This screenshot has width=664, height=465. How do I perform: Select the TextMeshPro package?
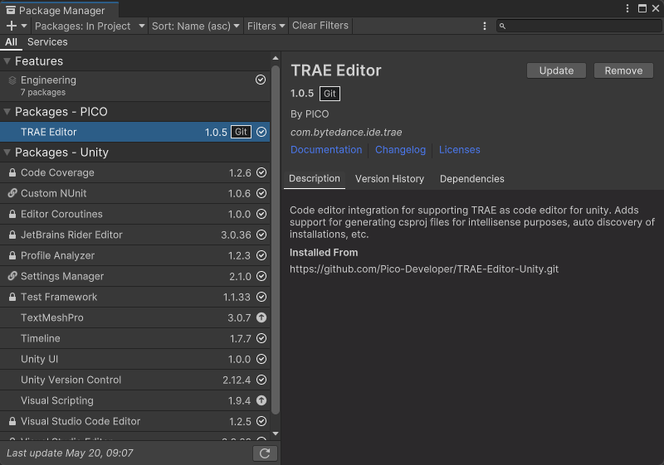[x=134, y=317]
